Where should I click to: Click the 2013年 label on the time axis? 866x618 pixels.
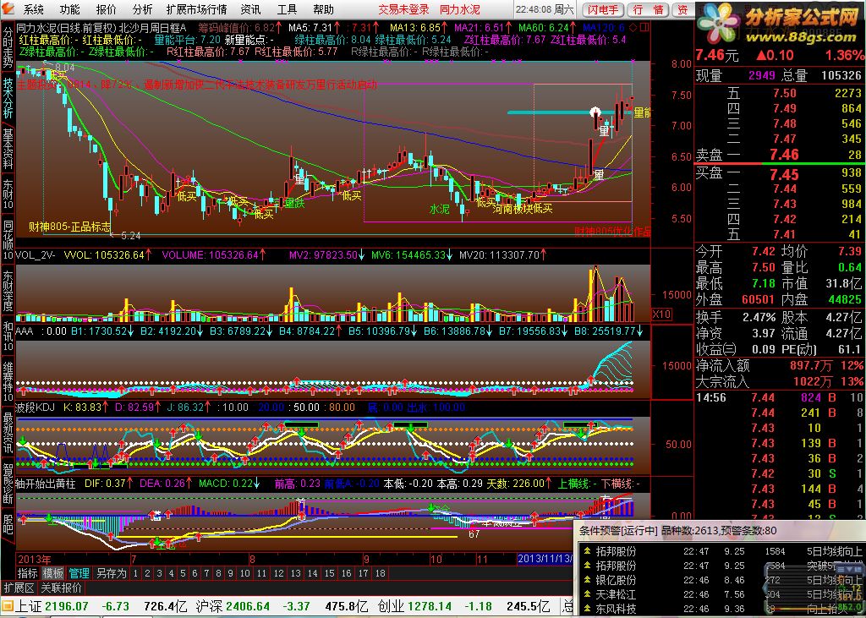click(34, 559)
